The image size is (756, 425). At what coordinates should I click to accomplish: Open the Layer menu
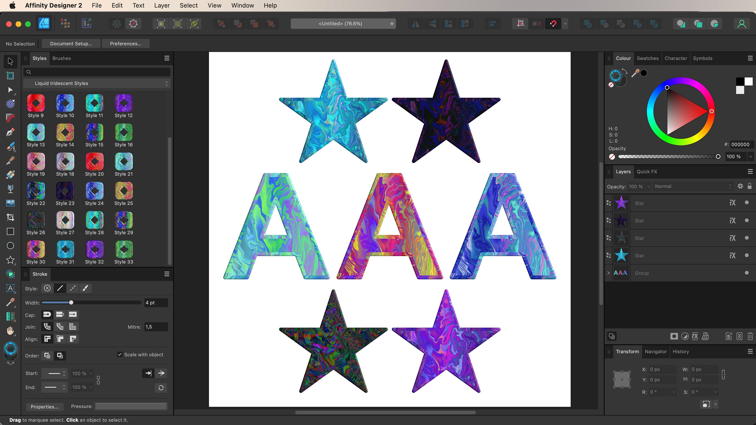pos(162,5)
